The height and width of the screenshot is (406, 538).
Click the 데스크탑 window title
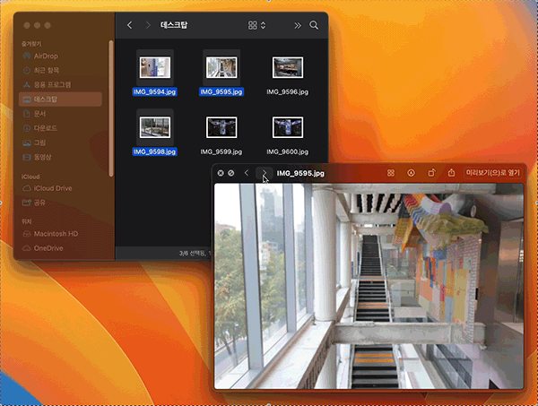174,25
